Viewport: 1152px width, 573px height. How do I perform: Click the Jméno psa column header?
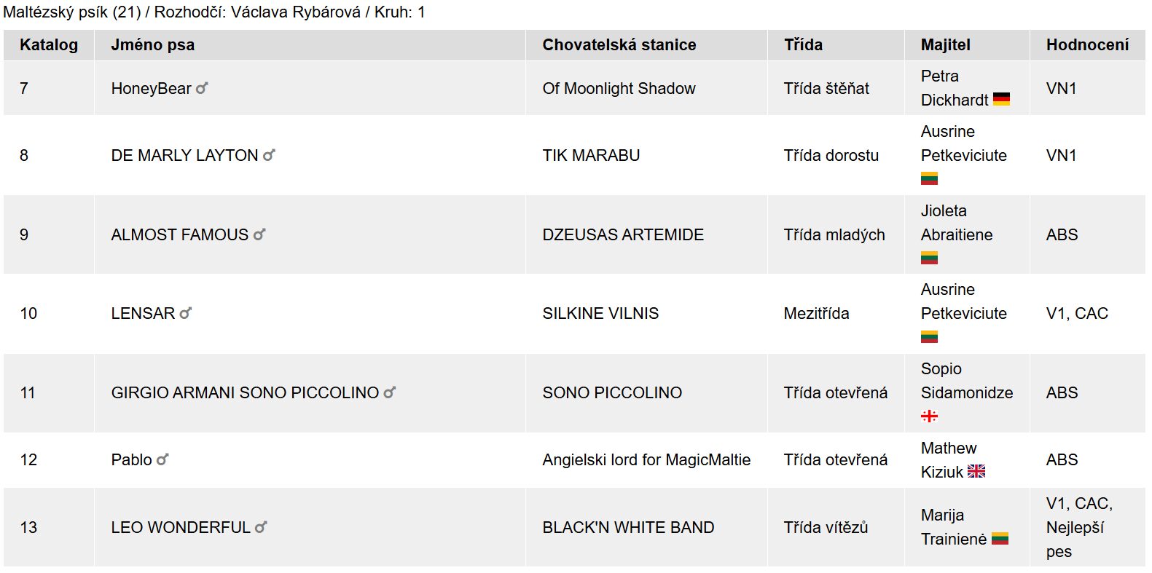tap(152, 45)
